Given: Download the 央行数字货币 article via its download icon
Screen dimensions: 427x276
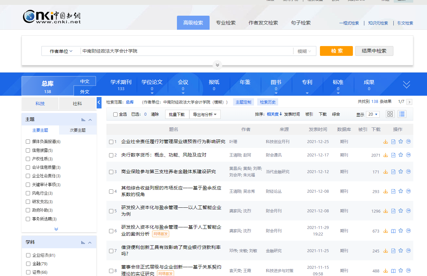Looking at the screenshot, I should point(386,155).
